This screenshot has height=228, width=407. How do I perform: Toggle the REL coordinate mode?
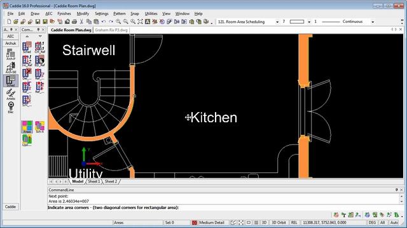tap(294, 222)
